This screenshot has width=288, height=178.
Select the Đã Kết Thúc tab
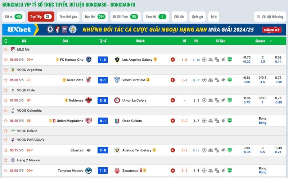pyautogui.click(x=126, y=17)
